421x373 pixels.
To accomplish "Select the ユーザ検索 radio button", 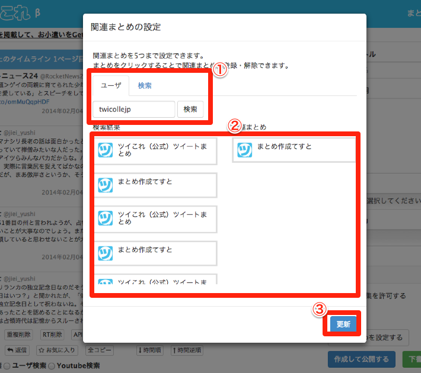I will (x=7, y=366).
